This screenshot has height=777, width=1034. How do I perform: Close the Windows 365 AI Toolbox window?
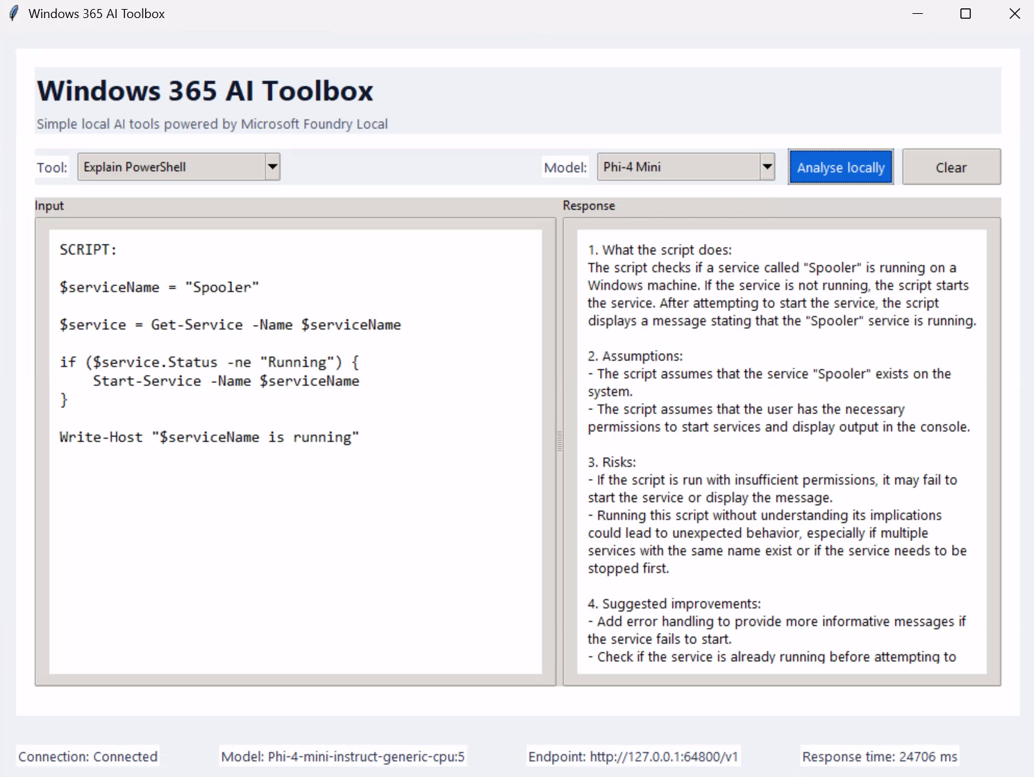click(x=1015, y=14)
